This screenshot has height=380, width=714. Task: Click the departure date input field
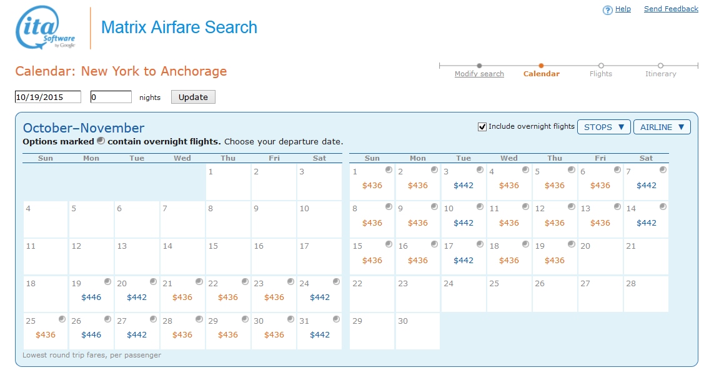[x=48, y=97]
